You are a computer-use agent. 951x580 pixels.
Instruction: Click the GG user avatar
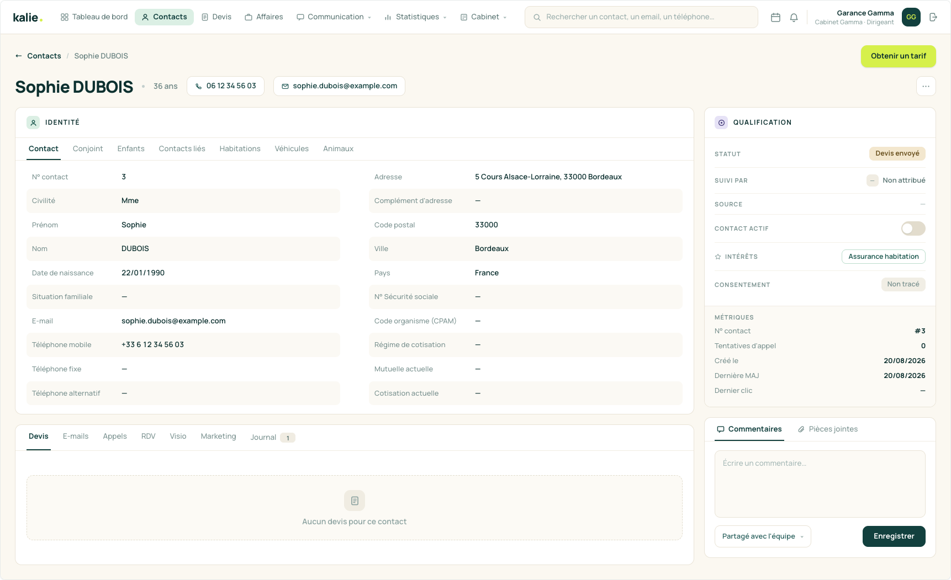coord(911,17)
